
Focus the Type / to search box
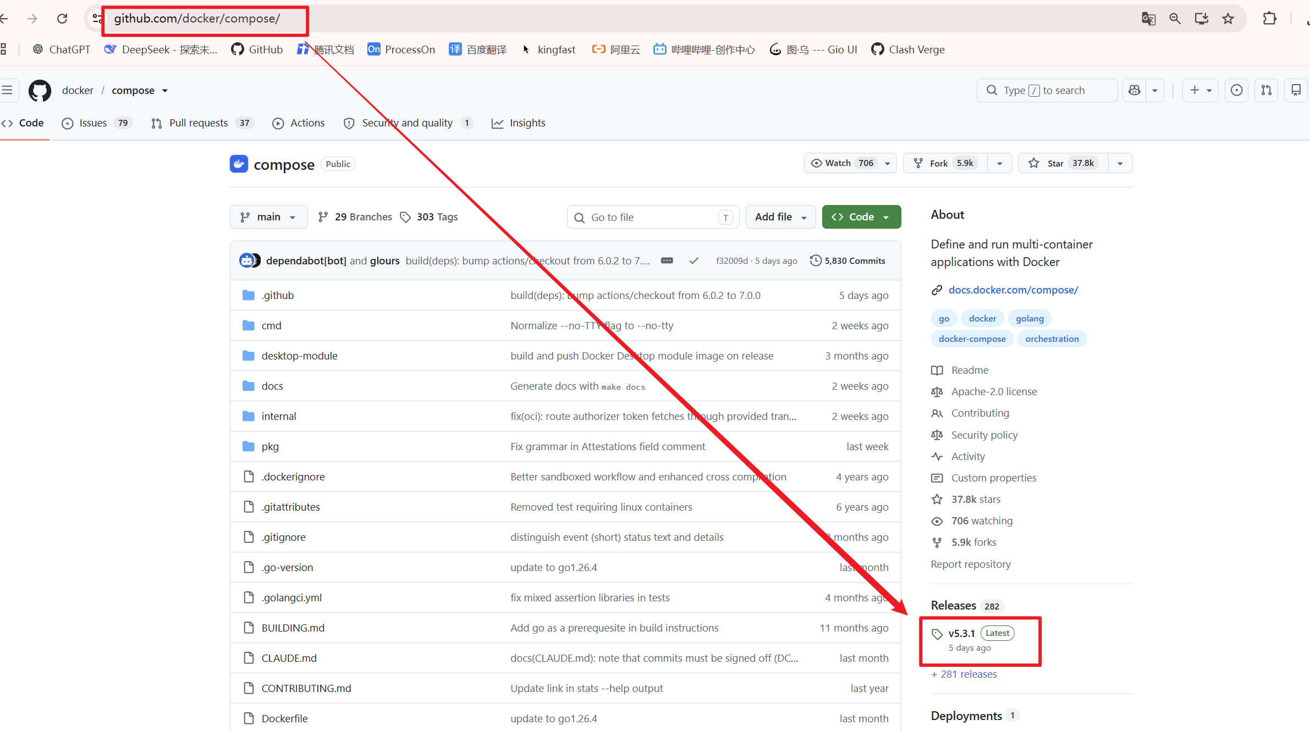1047,90
